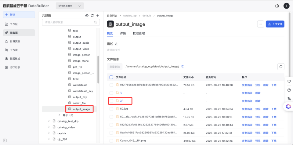Open the help question mark icon
Viewport: 293px width, 145px height.
(289, 90)
